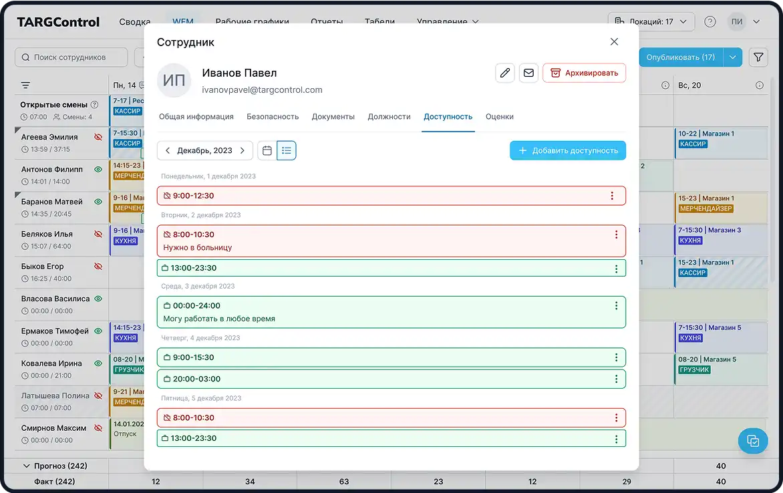This screenshot has height=493, width=783.
Task: Select Sunday shift 15-23 Магазин 1 МЕРЧЕНДАЙЗЕР
Action: (x=721, y=208)
